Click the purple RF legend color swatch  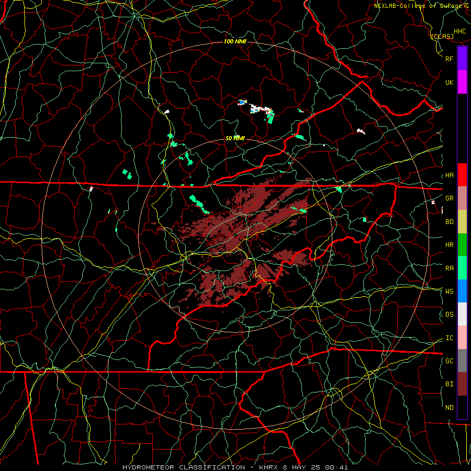pyautogui.click(x=462, y=58)
